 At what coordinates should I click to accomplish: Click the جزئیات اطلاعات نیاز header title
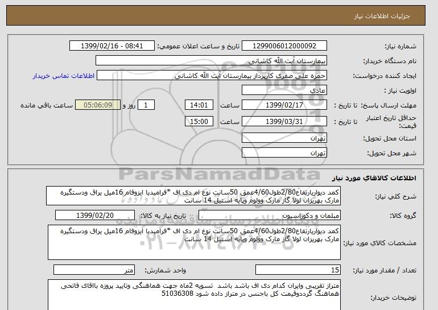tap(382, 16)
